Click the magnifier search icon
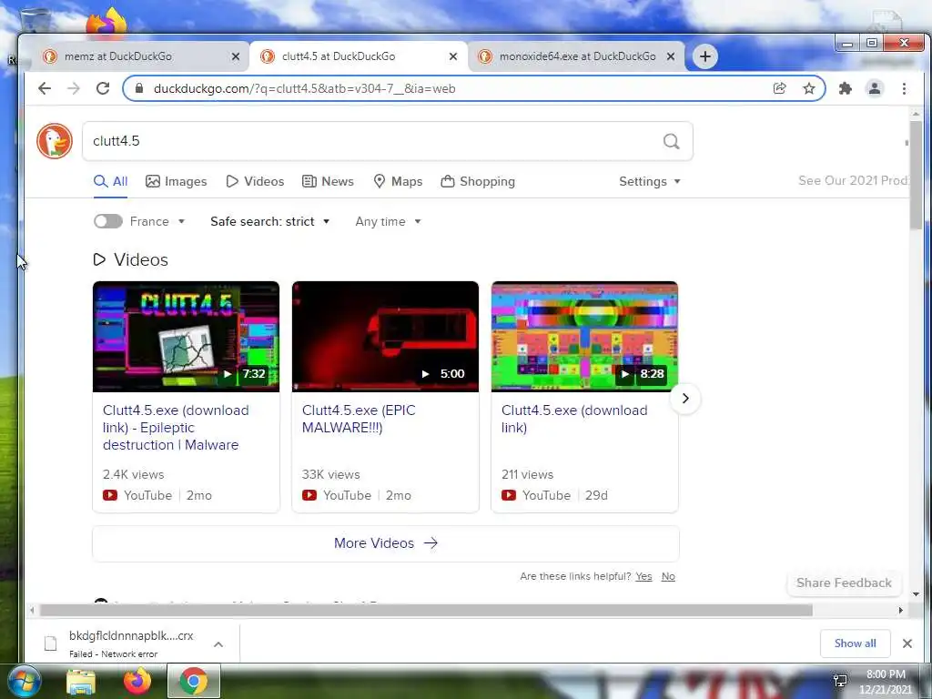This screenshot has width=932, height=699. click(x=671, y=141)
